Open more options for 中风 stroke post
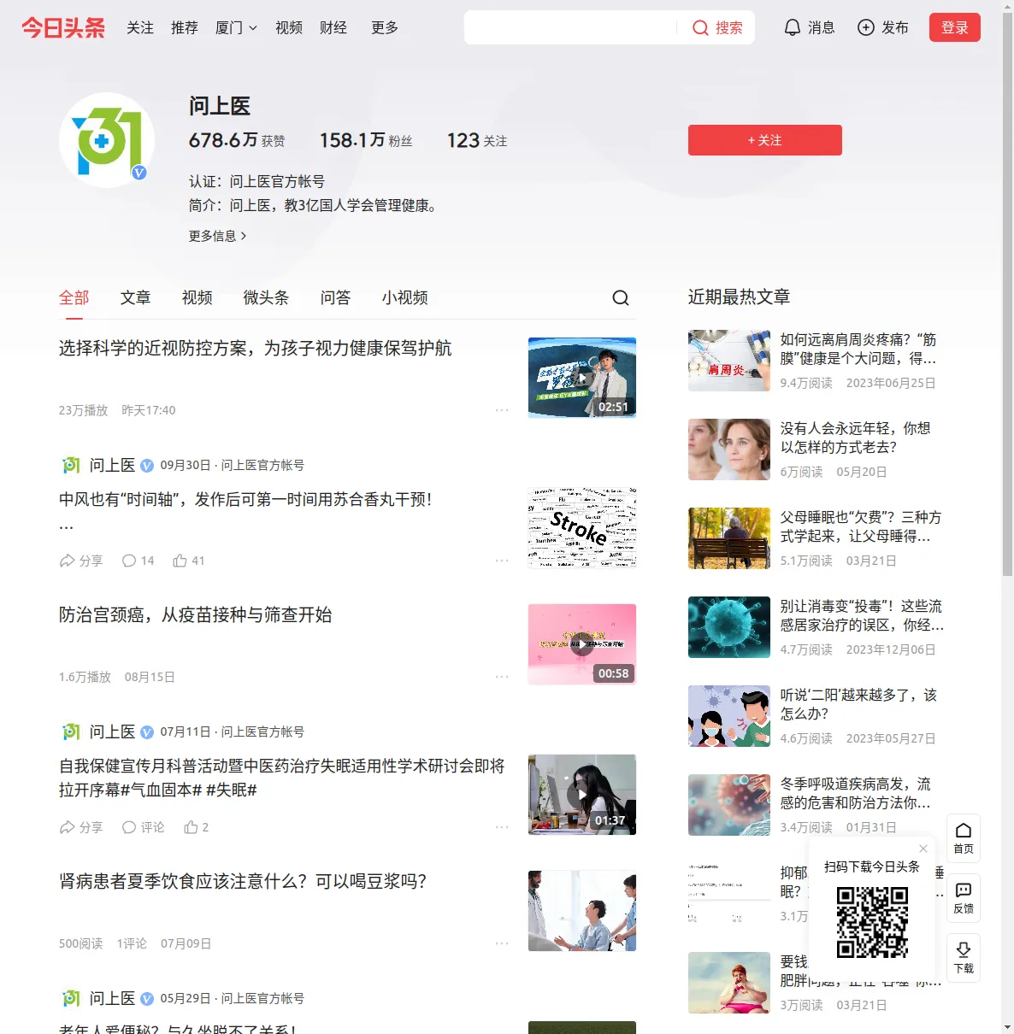The width and height of the screenshot is (1014, 1034). [502, 561]
